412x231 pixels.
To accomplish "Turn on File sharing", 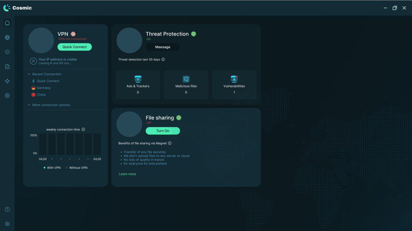I will (x=162, y=131).
